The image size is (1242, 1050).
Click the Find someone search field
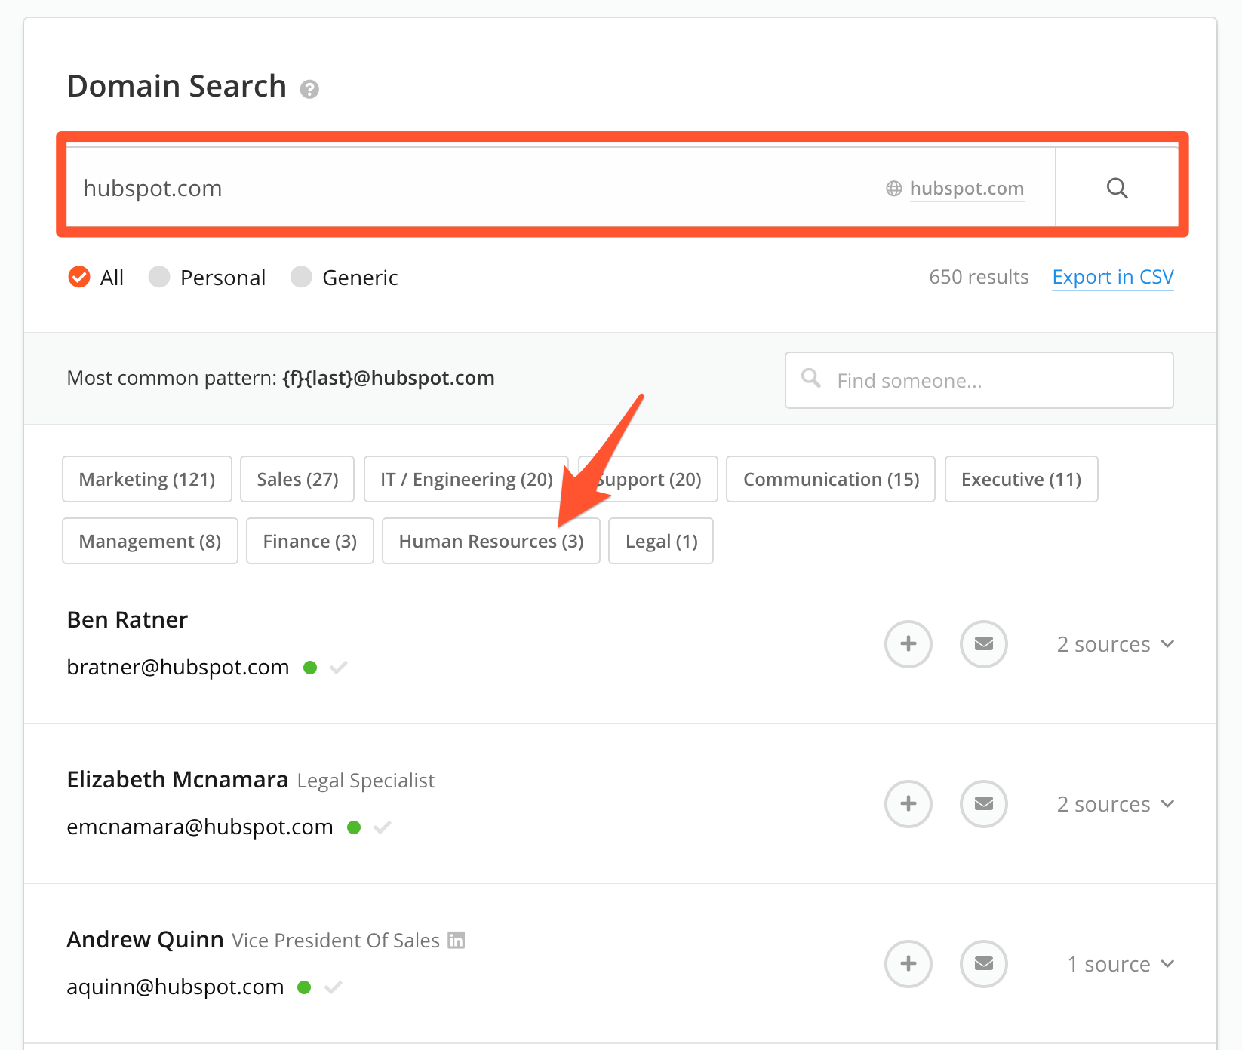pyautogui.click(x=979, y=380)
